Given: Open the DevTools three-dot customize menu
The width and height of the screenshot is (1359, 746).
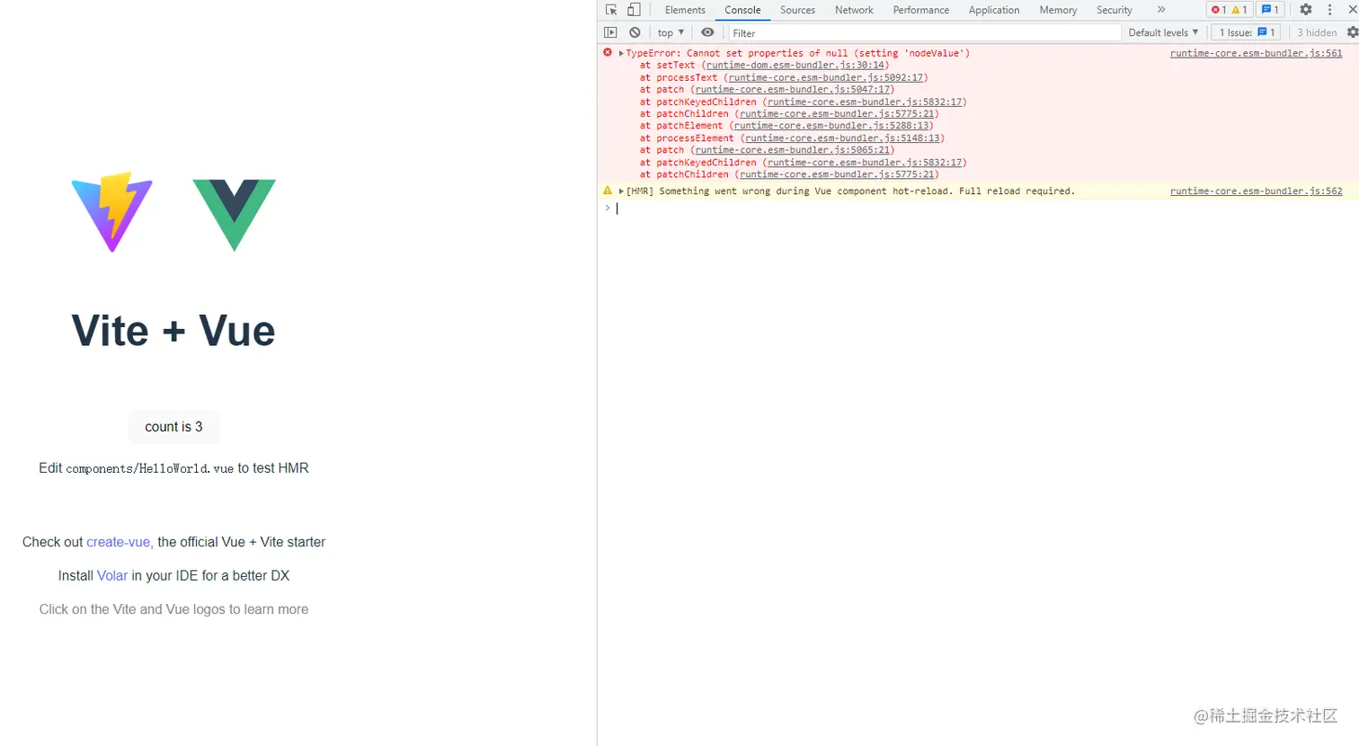Looking at the screenshot, I should coord(1330,10).
